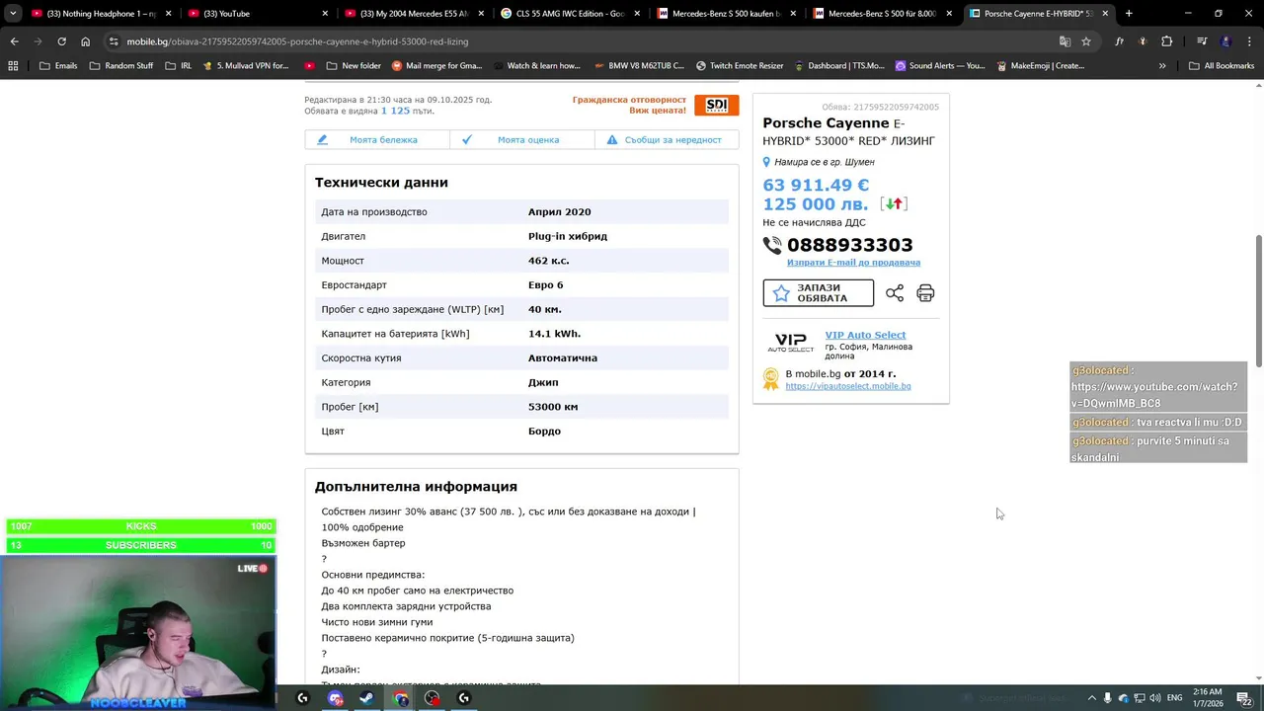Click the price change arrows icon
This screenshot has width=1264, height=711.
click(893, 204)
